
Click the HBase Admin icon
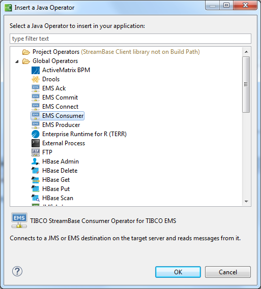(36, 162)
